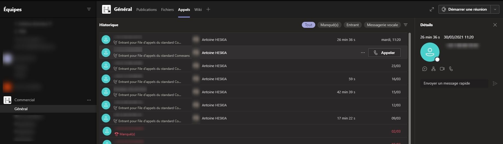This screenshot has height=144, width=503.
Task: Switch to Fichiers tab
Action: [x=167, y=10]
